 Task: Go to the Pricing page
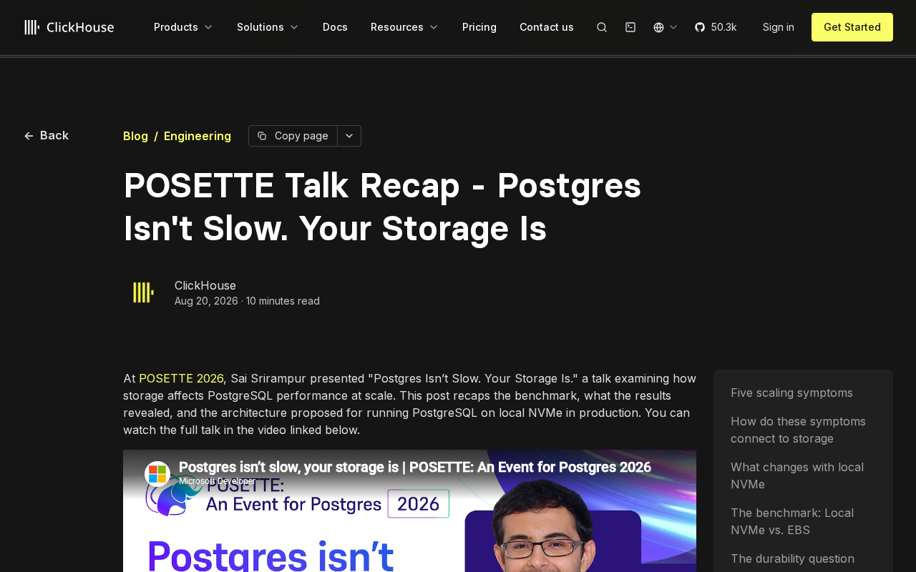[x=479, y=27]
